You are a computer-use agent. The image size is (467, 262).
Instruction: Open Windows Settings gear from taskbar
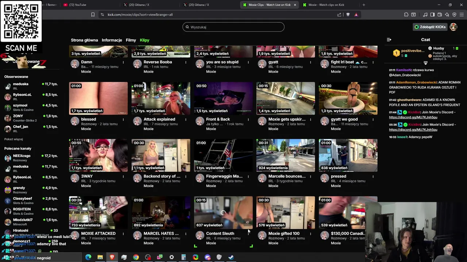coord(171,257)
